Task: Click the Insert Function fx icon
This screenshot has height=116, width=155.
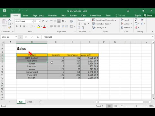Action: (x=38, y=37)
